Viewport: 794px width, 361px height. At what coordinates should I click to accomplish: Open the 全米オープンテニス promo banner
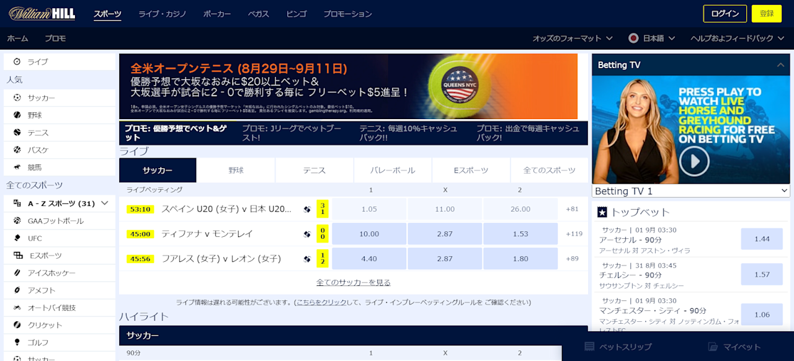pos(348,86)
